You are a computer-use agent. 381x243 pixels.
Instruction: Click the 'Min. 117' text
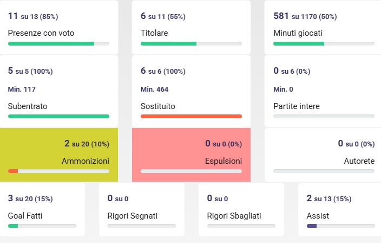coord(22,89)
